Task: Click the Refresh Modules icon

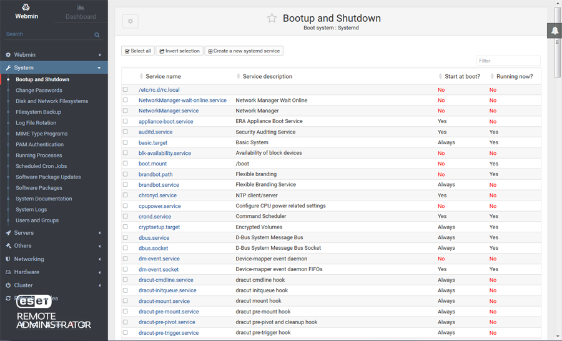Action: [8, 299]
